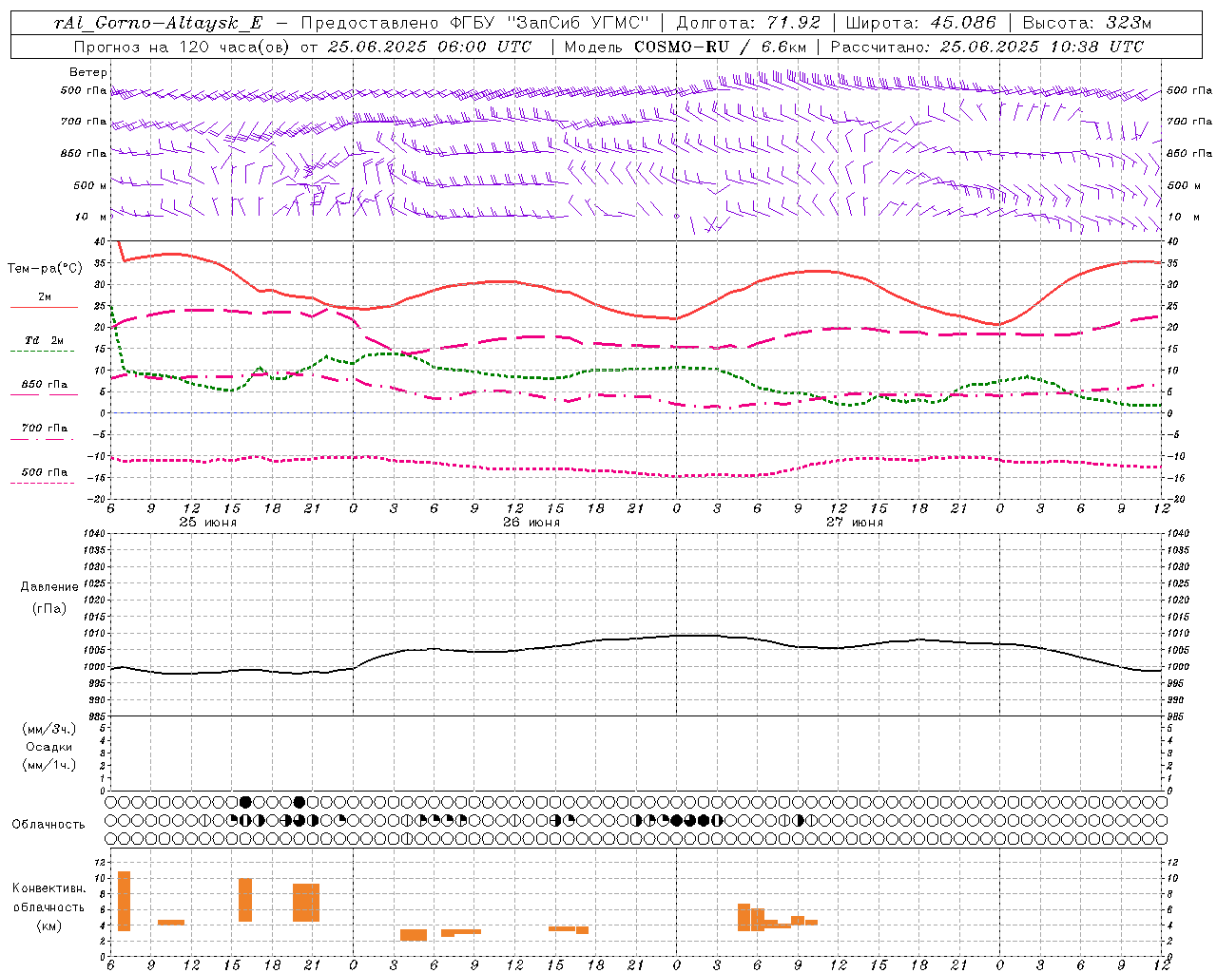
Task: Click the Конвективн. label text
Action: (x=48, y=888)
